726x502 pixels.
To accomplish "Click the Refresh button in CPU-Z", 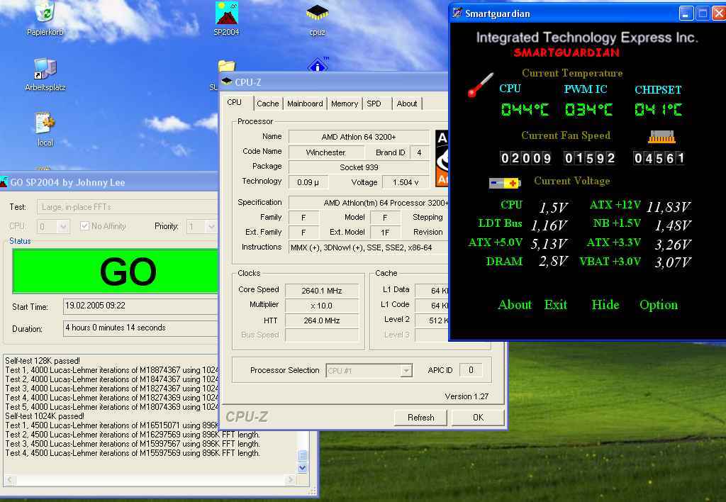I will [421, 418].
